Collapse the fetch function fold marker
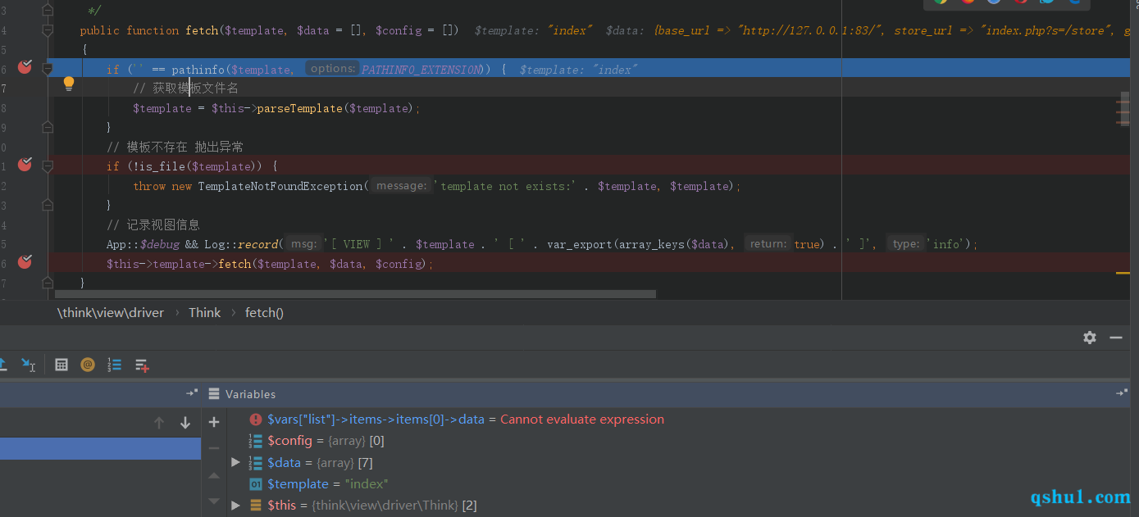The width and height of the screenshot is (1139, 517). pos(48,30)
